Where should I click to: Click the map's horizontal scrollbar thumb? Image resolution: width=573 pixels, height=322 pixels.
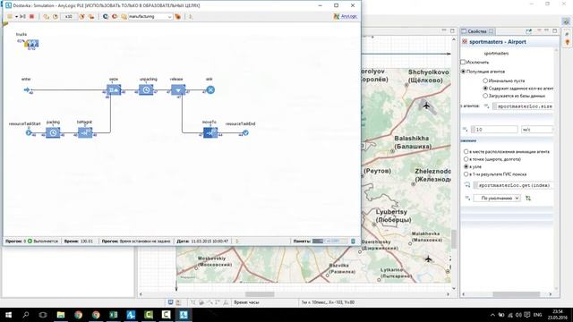260,294
